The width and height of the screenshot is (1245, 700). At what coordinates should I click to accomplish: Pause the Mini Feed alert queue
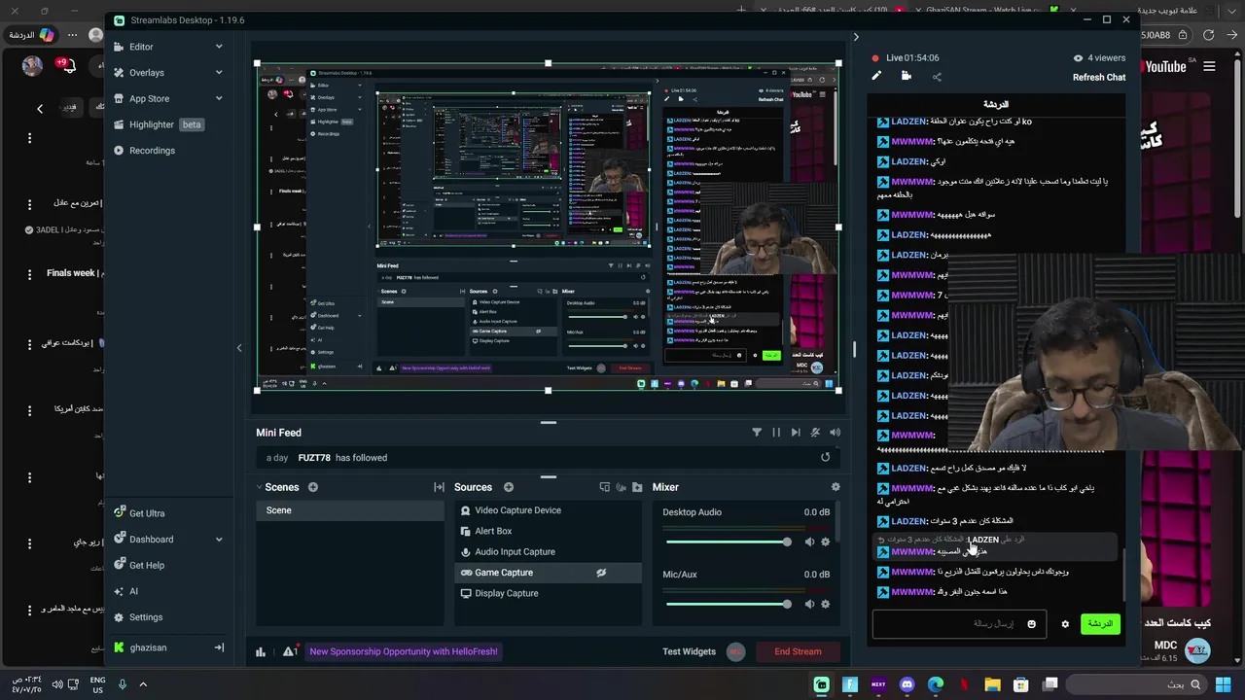776,433
